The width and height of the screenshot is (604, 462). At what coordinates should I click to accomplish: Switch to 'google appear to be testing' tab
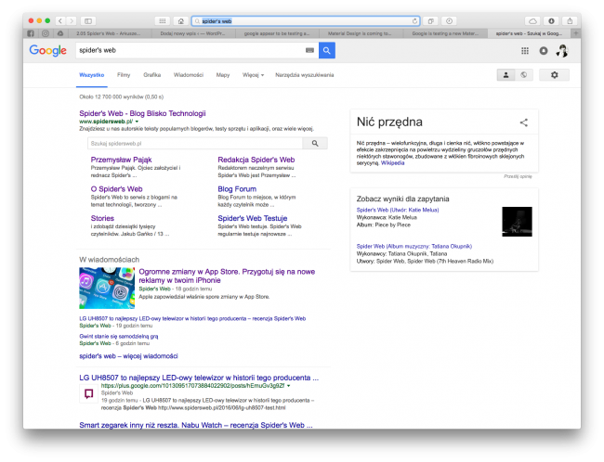pos(277,33)
